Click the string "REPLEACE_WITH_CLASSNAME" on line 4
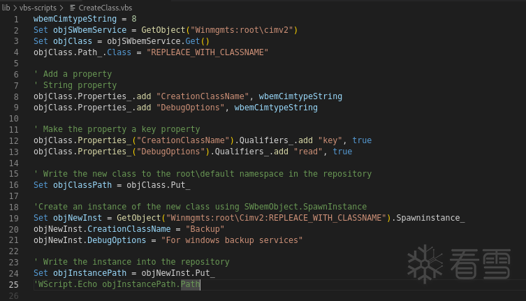The image size is (526, 301). [x=207, y=52]
